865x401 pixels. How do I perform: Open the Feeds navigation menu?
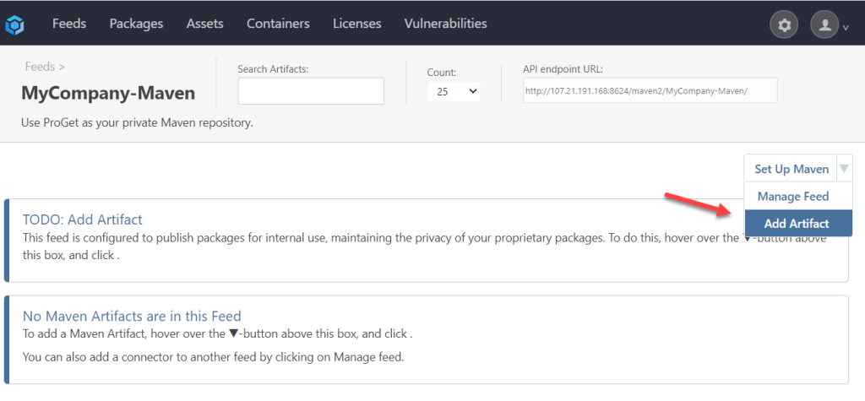69,24
